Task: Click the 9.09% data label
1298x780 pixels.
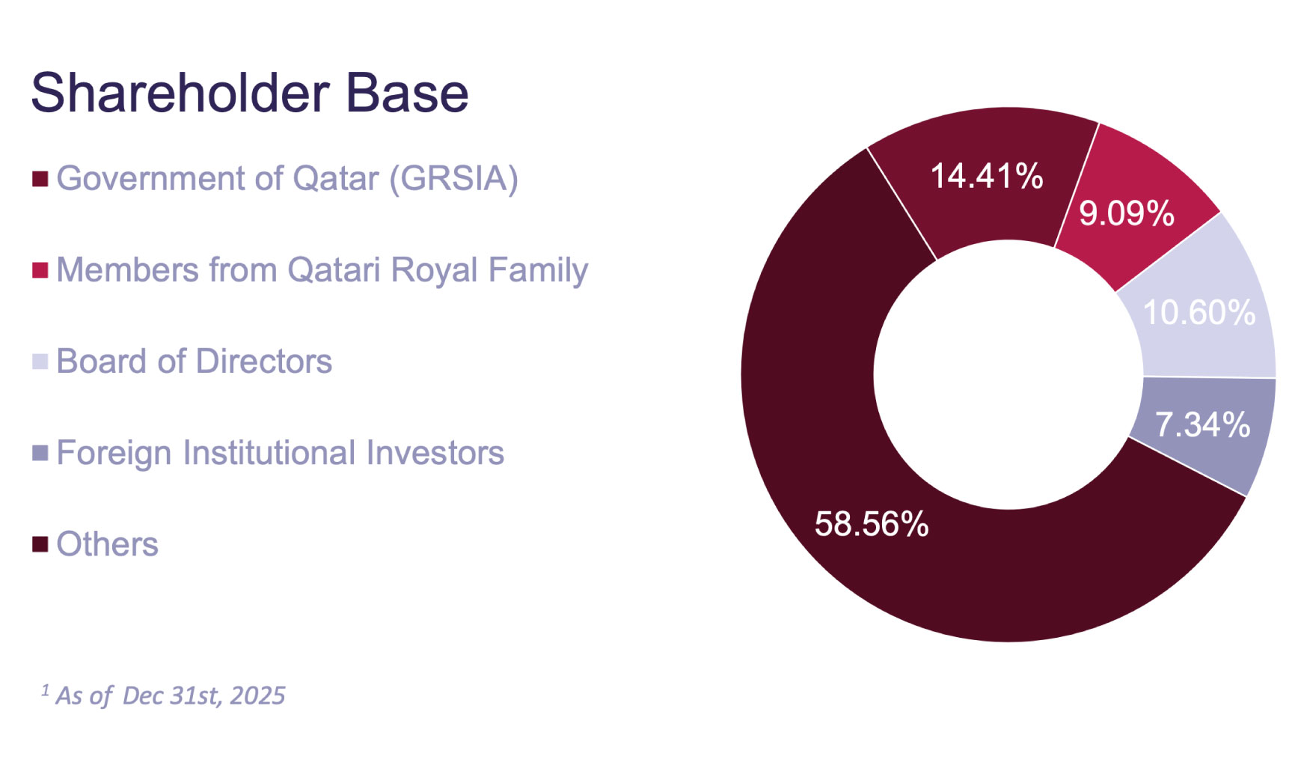Action: click(x=1126, y=214)
